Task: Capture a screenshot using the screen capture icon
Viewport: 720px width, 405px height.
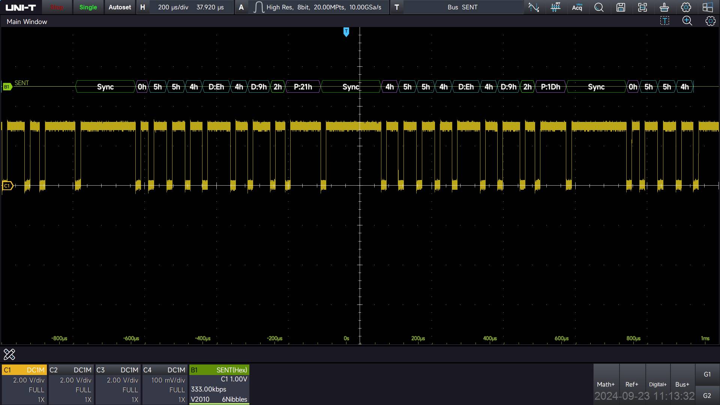Action: [x=642, y=7]
